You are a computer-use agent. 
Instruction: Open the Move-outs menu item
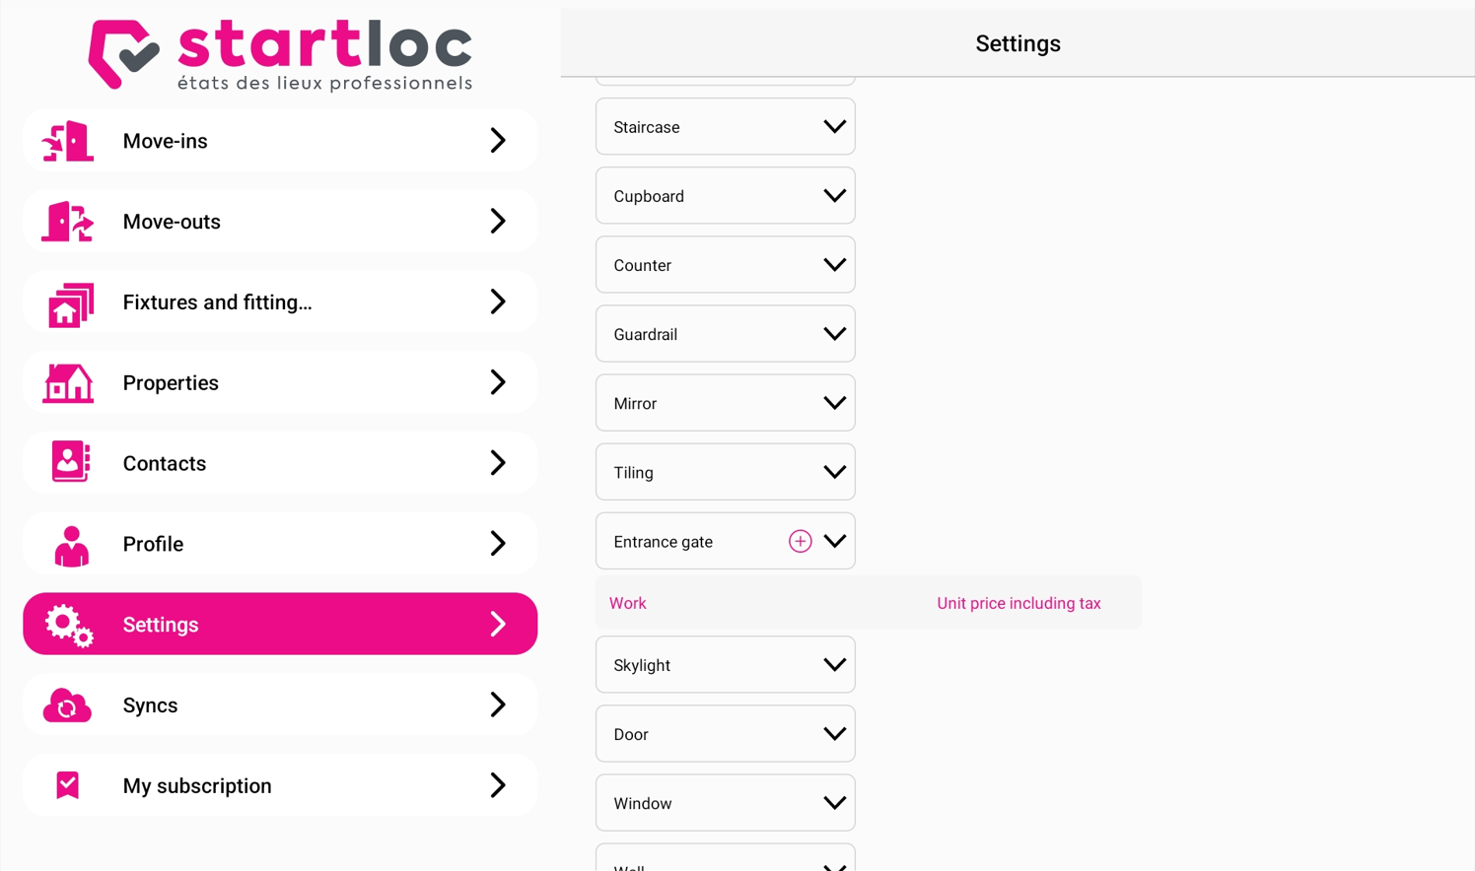click(x=280, y=221)
